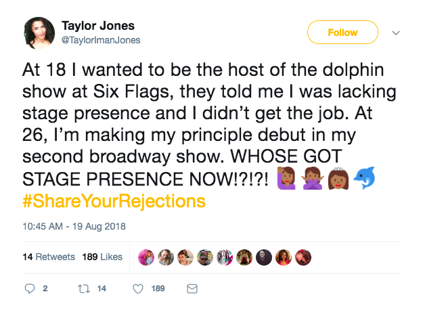Image resolution: width=423 pixels, height=313 pixels.
Task: Like the tweet with the heart icon
Action: tap(138, 289)
